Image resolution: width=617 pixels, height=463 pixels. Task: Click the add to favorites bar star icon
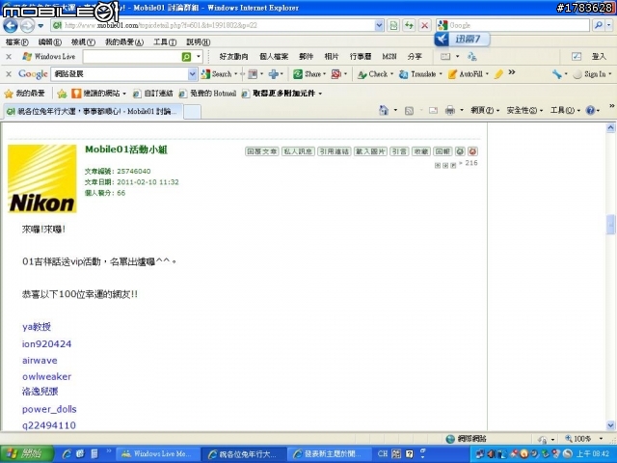click(62, 94)
